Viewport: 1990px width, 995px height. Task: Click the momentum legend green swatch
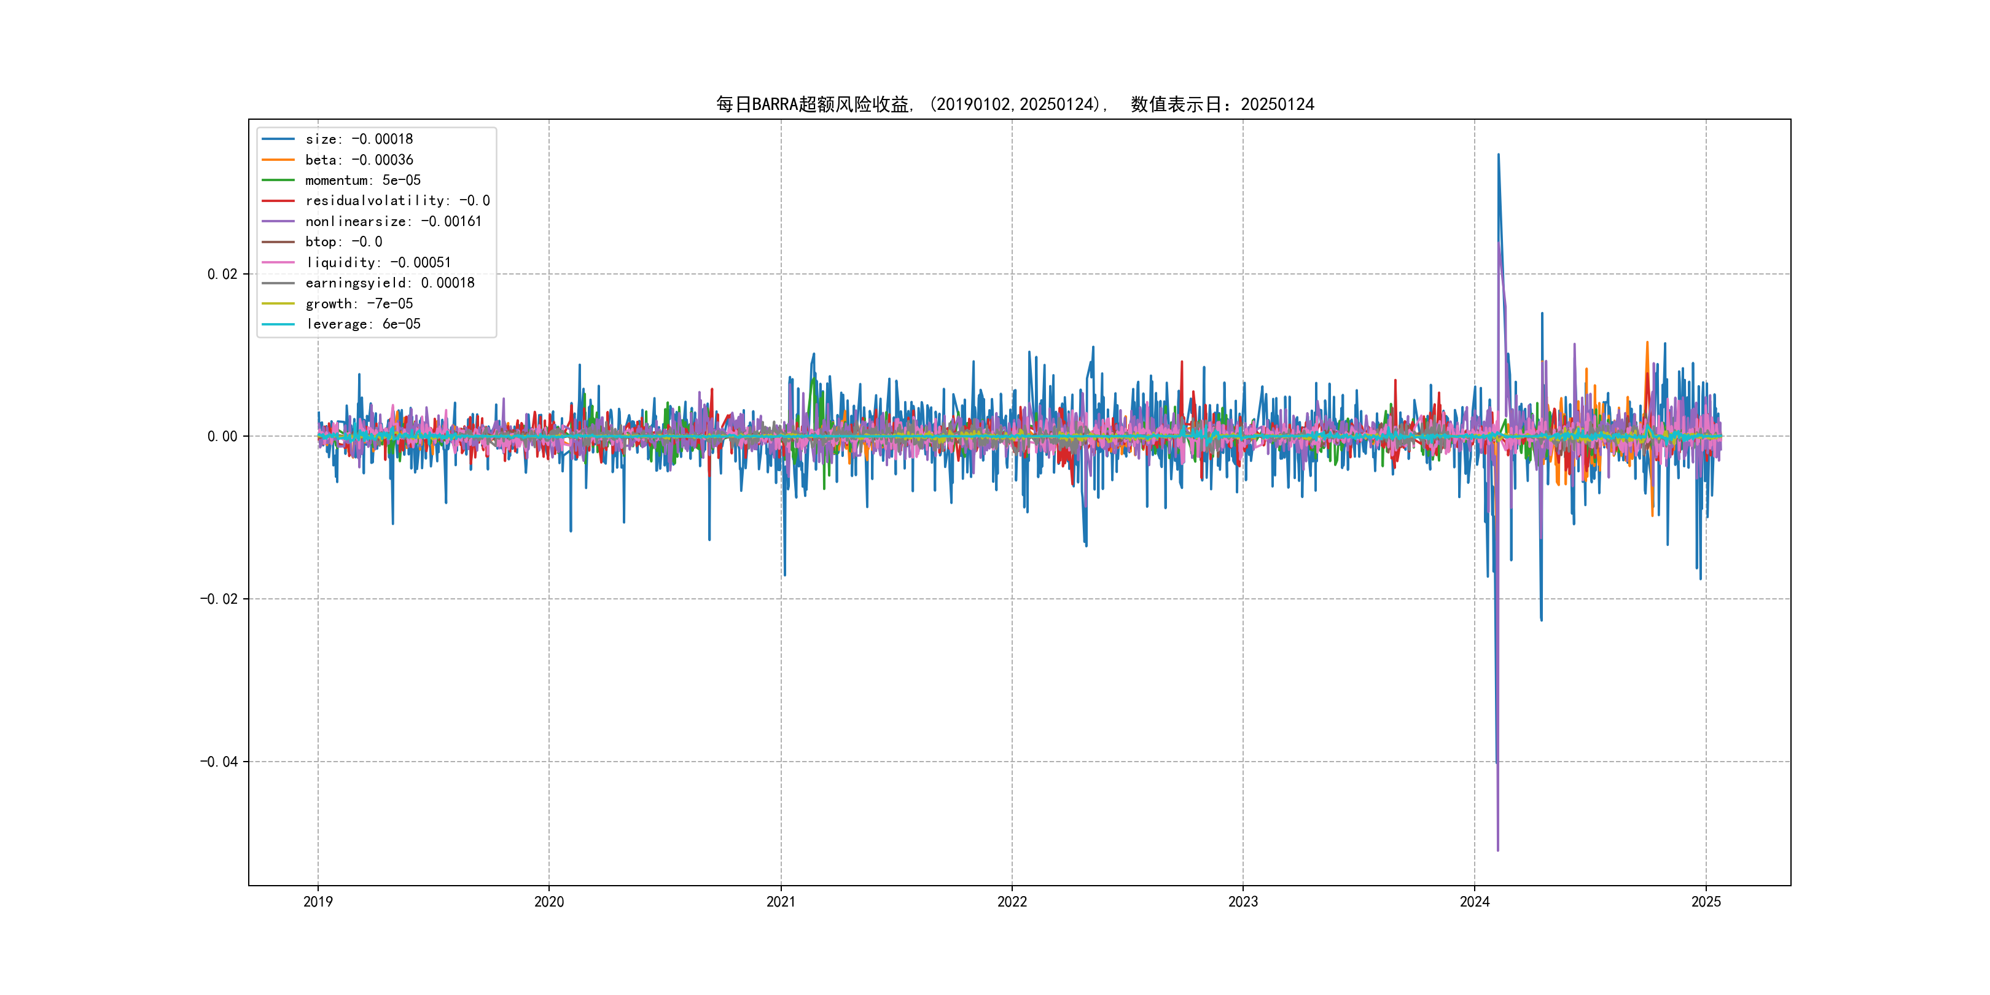[x=278, y=180]
